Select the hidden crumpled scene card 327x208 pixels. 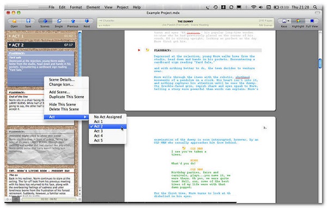(x=41, y=147)
